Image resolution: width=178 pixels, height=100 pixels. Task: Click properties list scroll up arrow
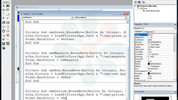[174, 35]
